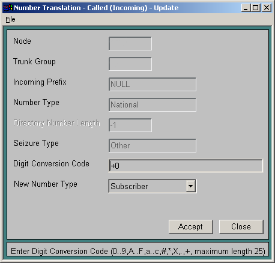Click the Digit Conversion Code label

point(51,164)
